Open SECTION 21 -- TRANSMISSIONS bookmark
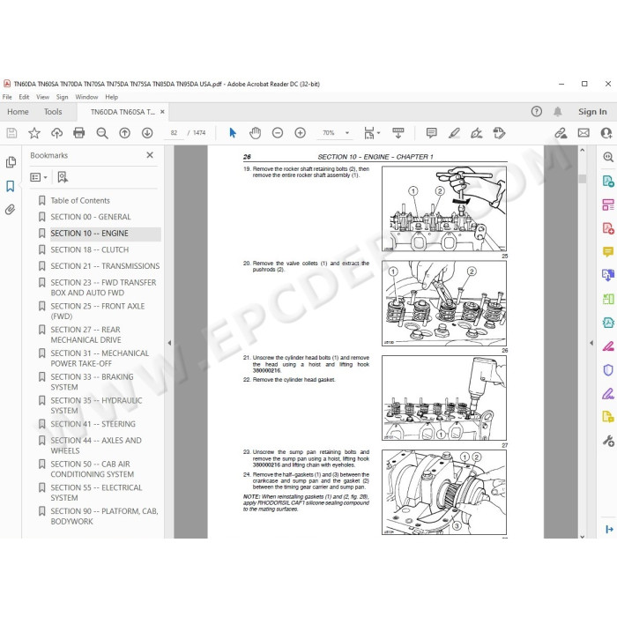Viewport: 617px width, 617px height. click(x=105, y=266)
